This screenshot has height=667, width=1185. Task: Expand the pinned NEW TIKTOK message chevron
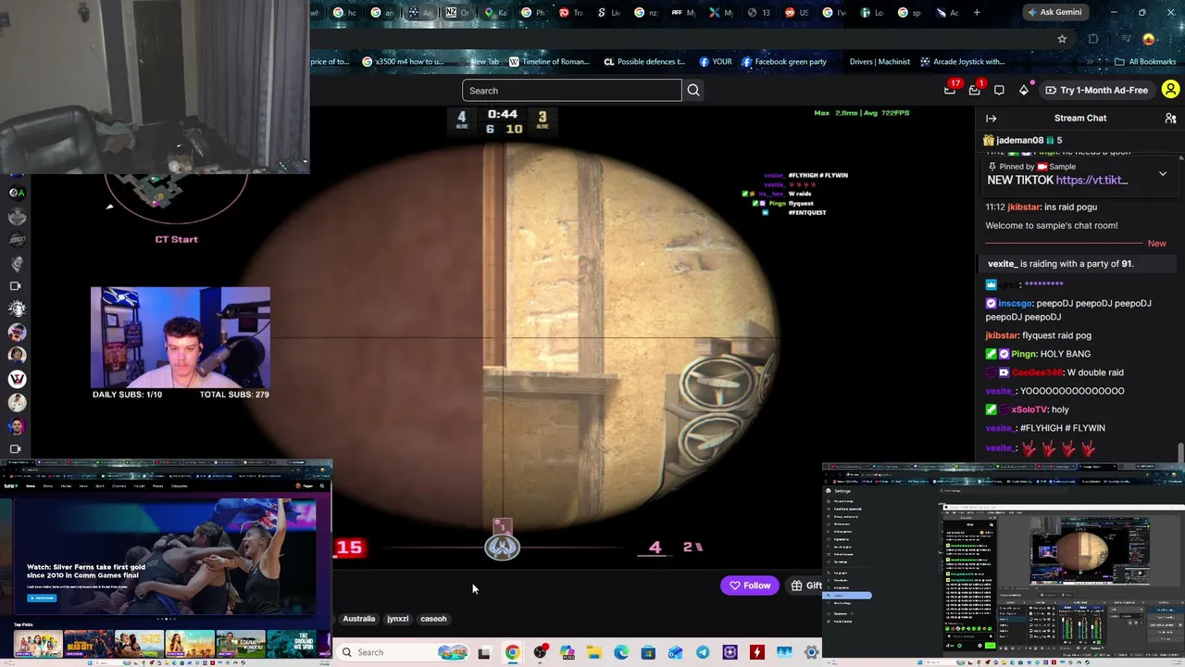point(1163,173)
